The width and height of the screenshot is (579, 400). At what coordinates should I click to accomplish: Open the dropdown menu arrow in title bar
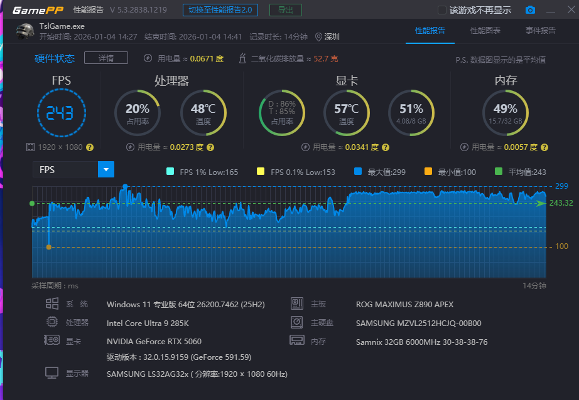click(x=551, y=10)
